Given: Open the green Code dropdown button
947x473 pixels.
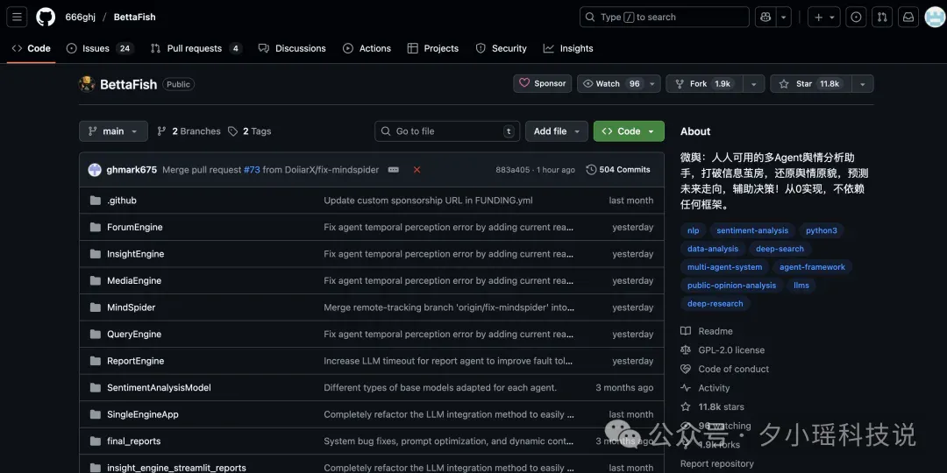Looking at the screenshot, I should pyautogui.click(x=629, y=131).
